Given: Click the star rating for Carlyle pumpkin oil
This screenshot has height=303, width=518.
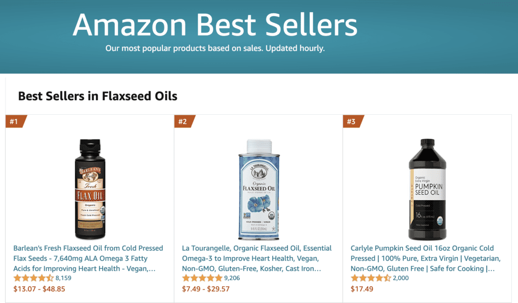Looking at the screenshot, I should 370,278.
